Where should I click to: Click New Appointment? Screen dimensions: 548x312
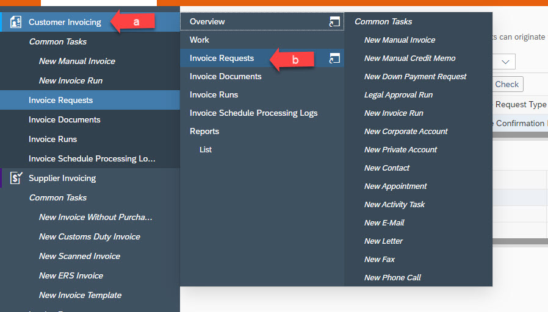click(395, 186)
